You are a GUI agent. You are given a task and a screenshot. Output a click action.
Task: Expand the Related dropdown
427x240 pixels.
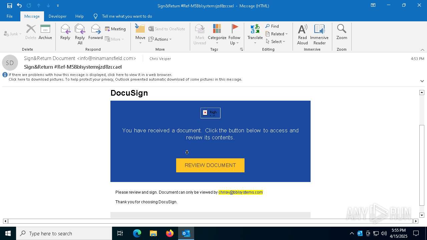tap(277, 34)
